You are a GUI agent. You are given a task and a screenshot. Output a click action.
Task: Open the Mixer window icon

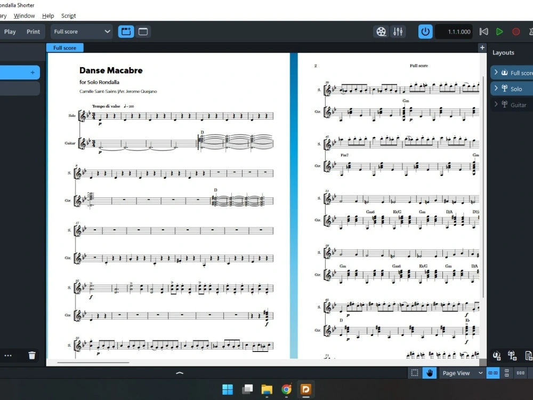coord(398,31)
